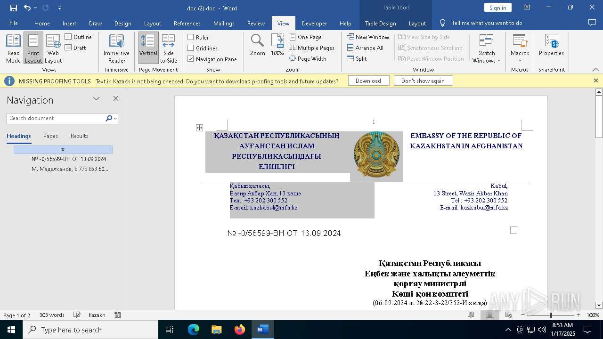This screenshot has width=603, height=339.
Task: Choose Page Width zoom
Action: point(308,58)
